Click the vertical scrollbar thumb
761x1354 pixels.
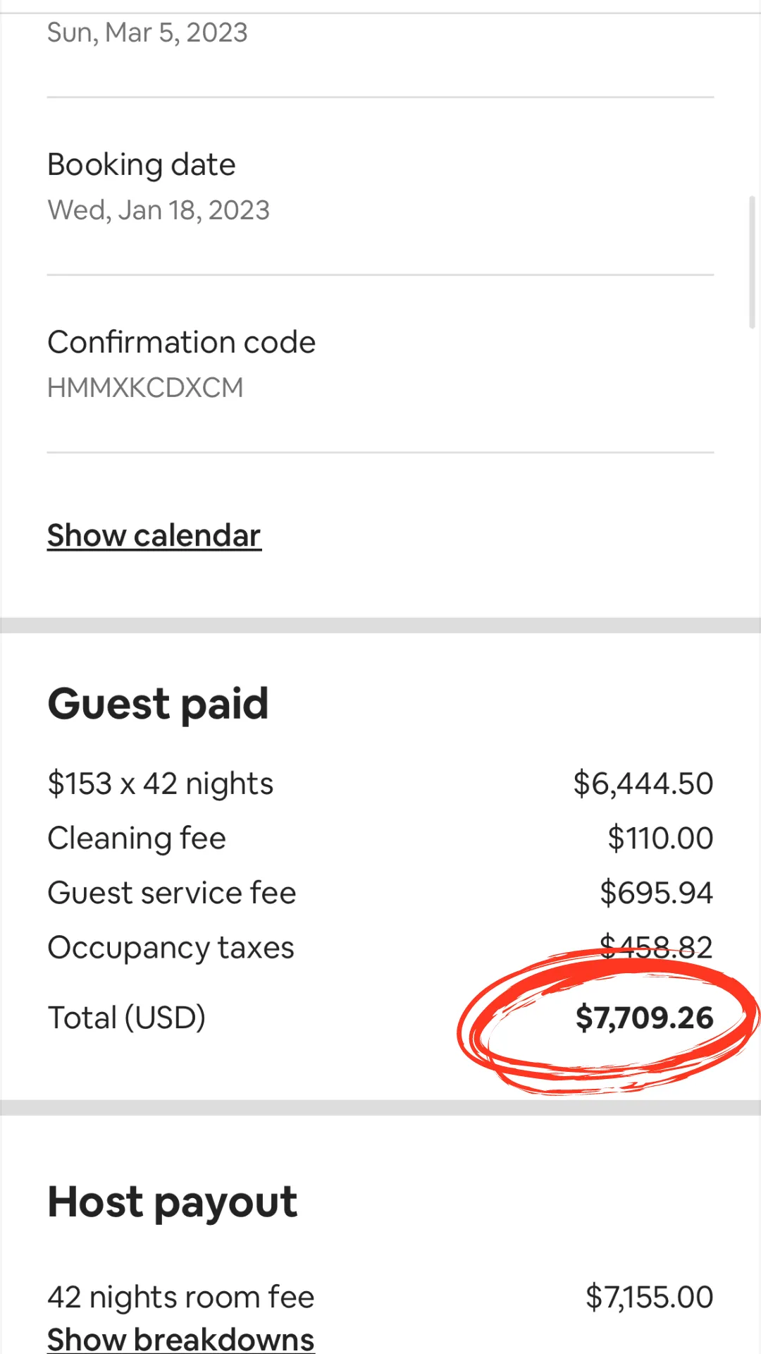pyautogui.click(x=752, y=262)
